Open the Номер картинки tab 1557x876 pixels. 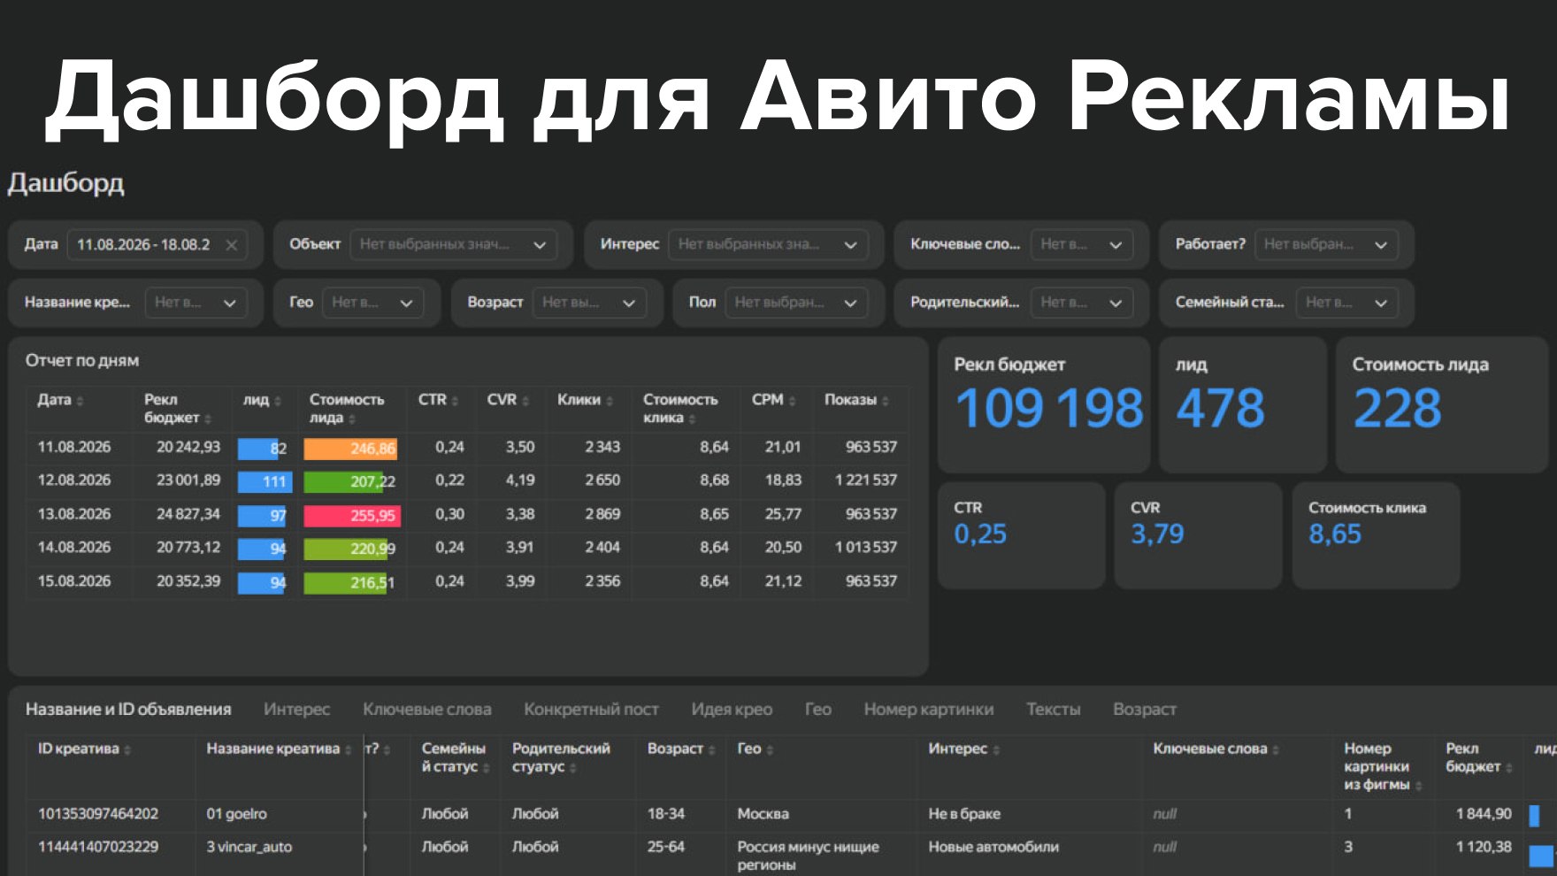929,710
